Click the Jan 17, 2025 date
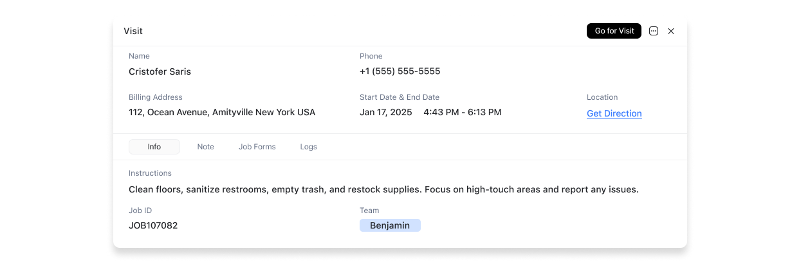801x262 pixels. pos(386,112)
